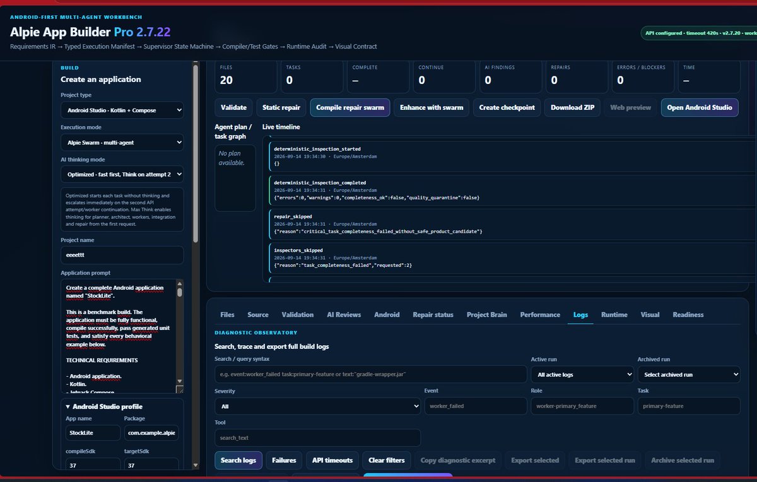The image size is (757, 482).
Task: Switch to the Android tab
Action: pyautogui.click(x=387, y=314)
